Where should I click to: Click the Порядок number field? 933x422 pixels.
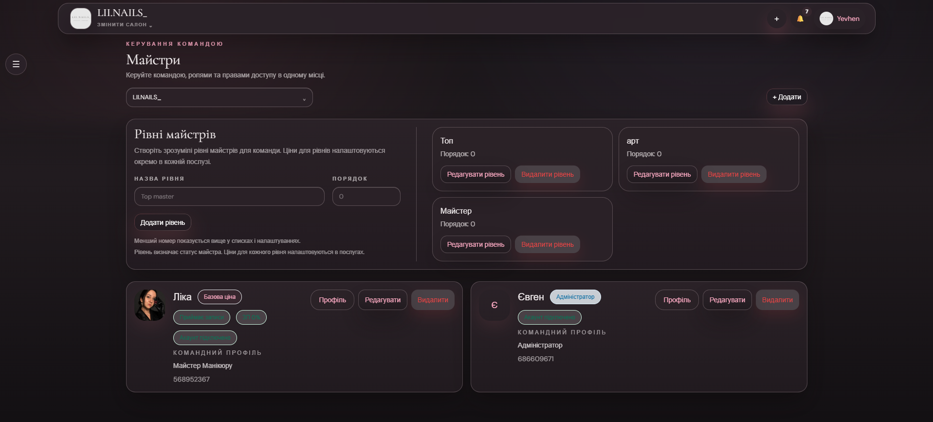(366, 197)
